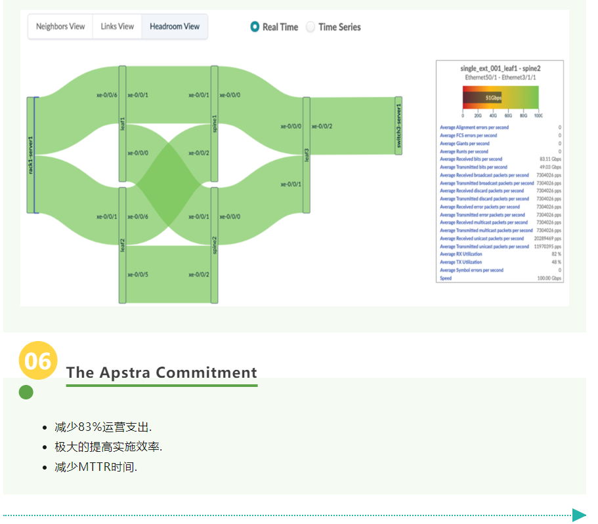Click Average Runts per second

(x=463, y=151)
